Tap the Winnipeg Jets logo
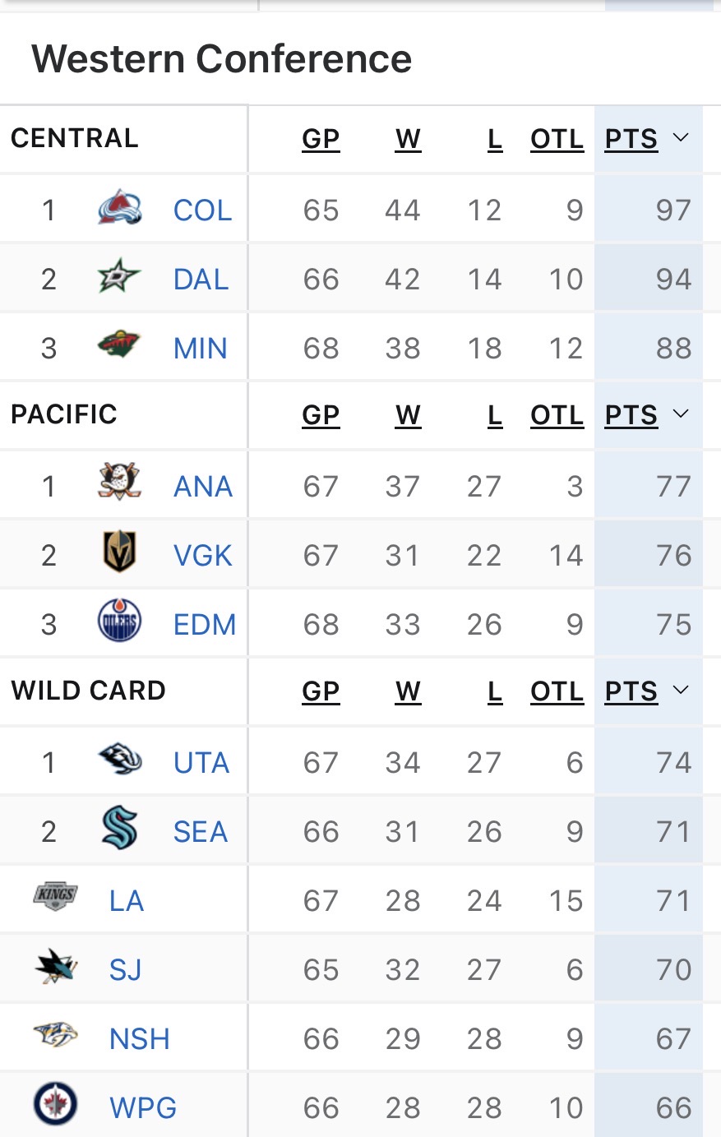Screen dimensions: 721x1137 56,1105
